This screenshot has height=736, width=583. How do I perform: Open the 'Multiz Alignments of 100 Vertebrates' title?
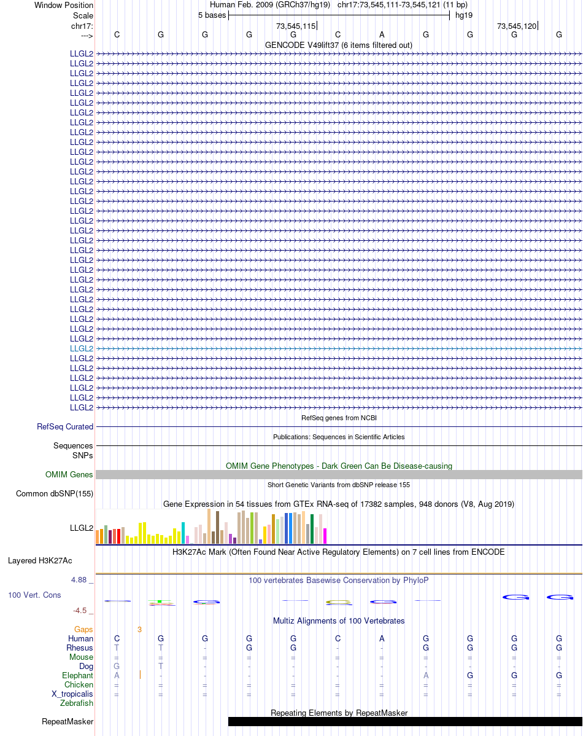(339, 621)
